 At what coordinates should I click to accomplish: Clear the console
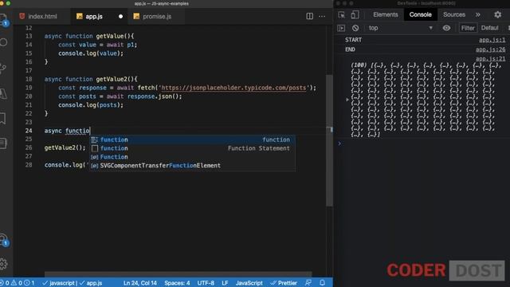coord(355,28)
